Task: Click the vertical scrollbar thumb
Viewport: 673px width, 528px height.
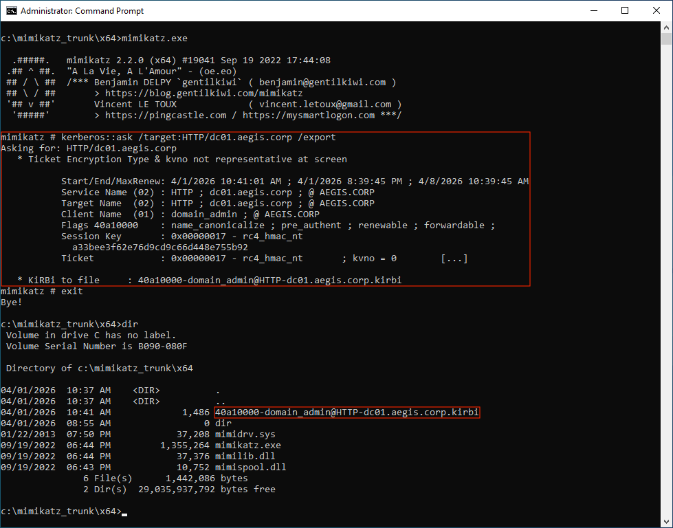Action: click(666, 39)
